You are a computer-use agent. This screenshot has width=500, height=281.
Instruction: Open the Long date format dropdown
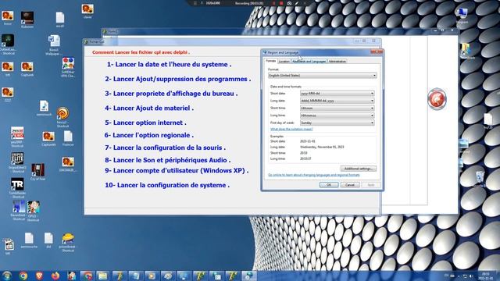(337, 101)
